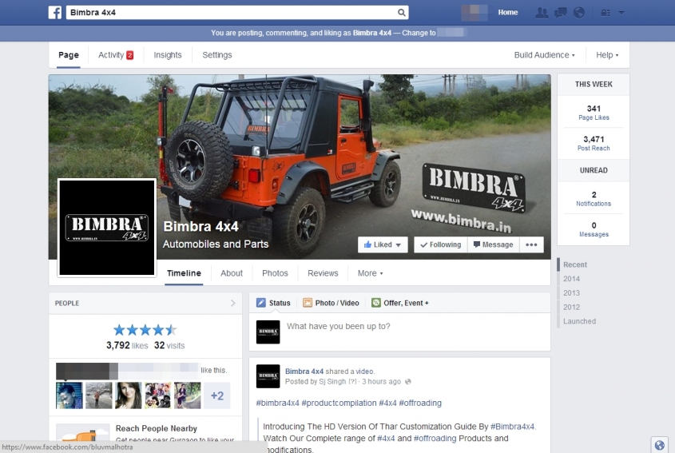The height and width of the screenshot is (453, 675).
Task: Open the Liked dropdown button
Action: point(383,244)
